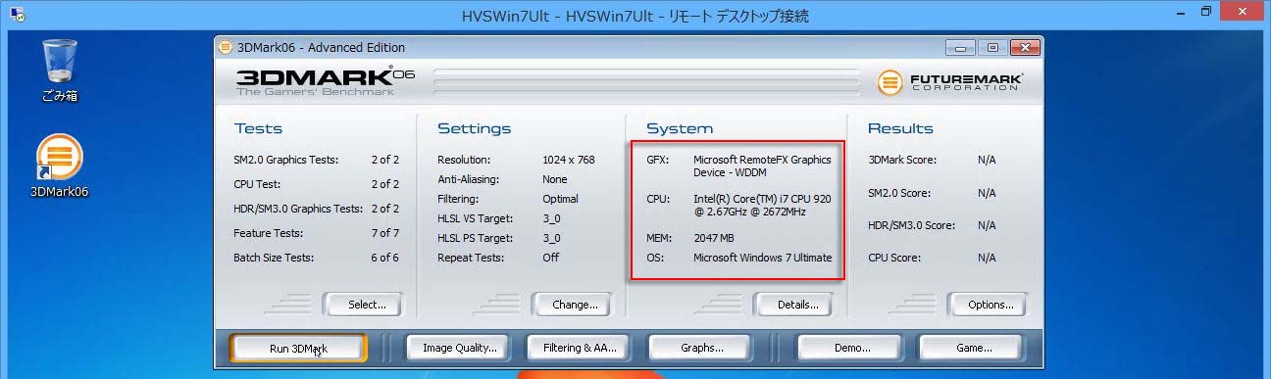Click the Anti-Aliasing 'None' value

coord(554,179)
